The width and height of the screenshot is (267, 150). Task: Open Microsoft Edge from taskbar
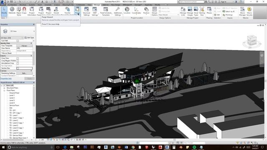click(x=65, y=147)
